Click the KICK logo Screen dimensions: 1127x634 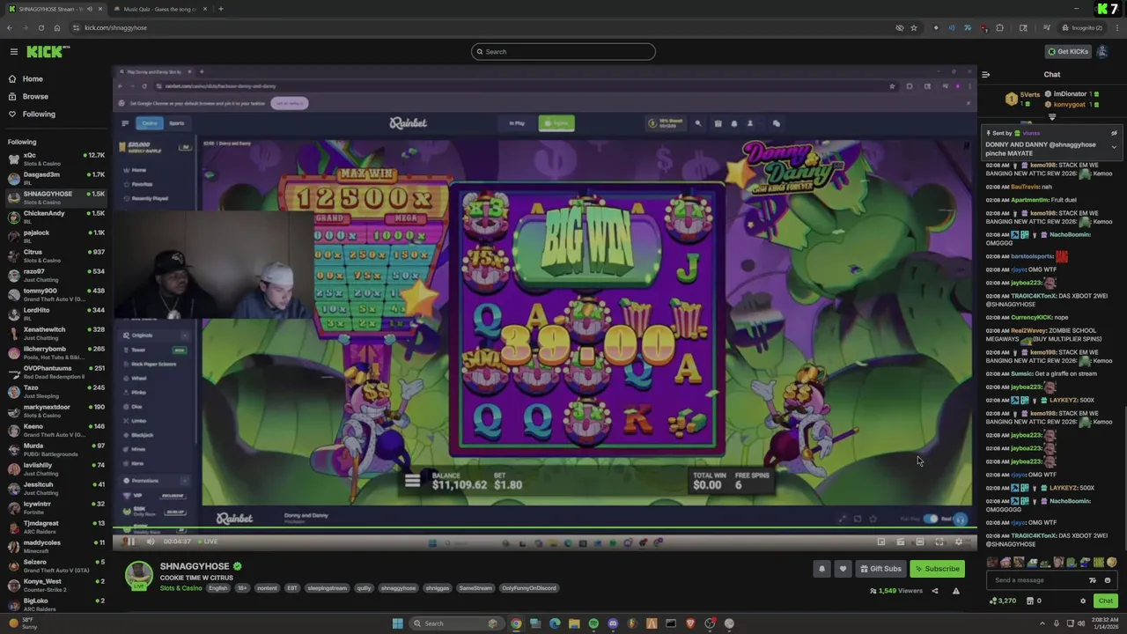(44, 52)
